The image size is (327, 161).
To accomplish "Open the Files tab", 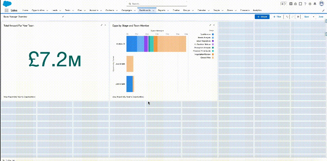I will point(80,10).
